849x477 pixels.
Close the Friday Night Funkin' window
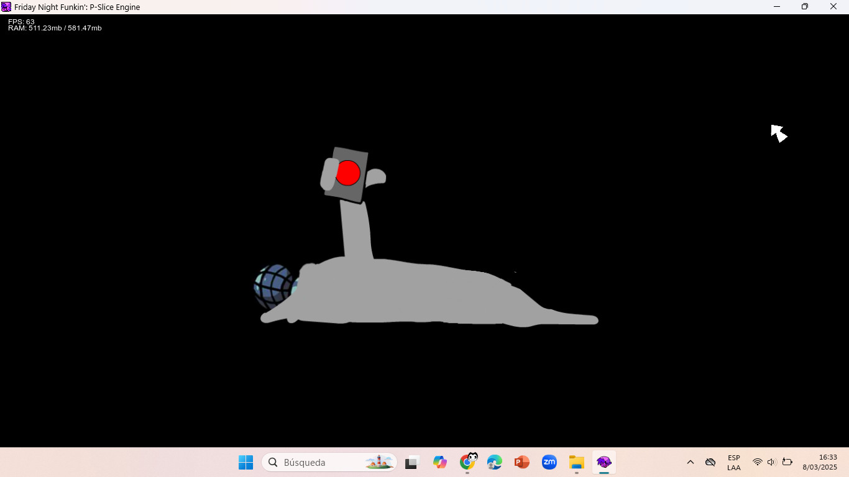tap(833, 7)
